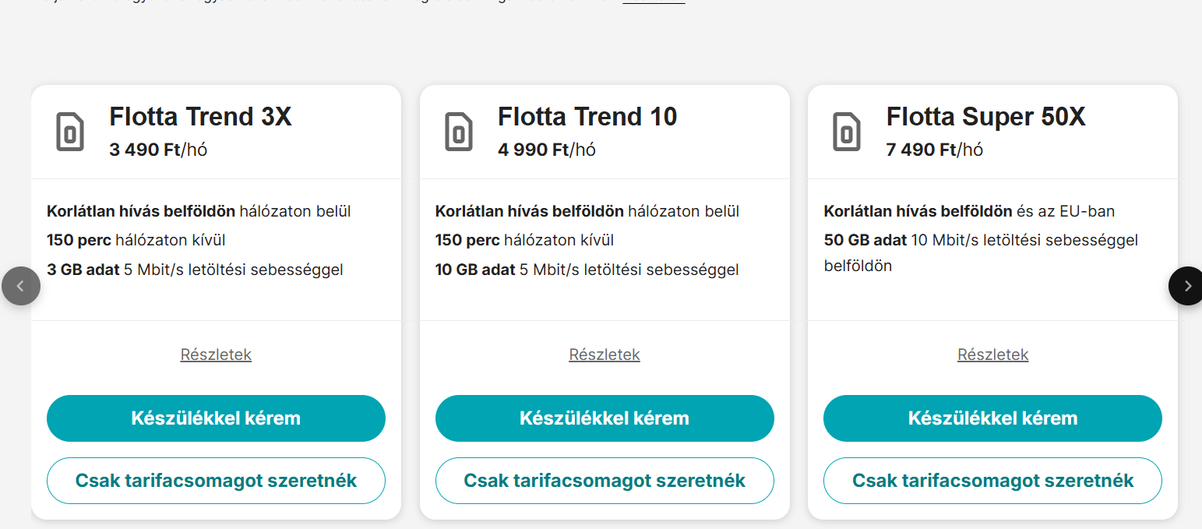Choose Készülékkel kérem for Flotta Super 50X
The width and height of the screenshot is (1202, 529).
(x=992, y=418)
